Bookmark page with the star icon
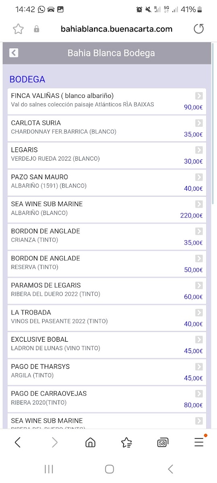The image size is (217, 483). click(18, 29)
